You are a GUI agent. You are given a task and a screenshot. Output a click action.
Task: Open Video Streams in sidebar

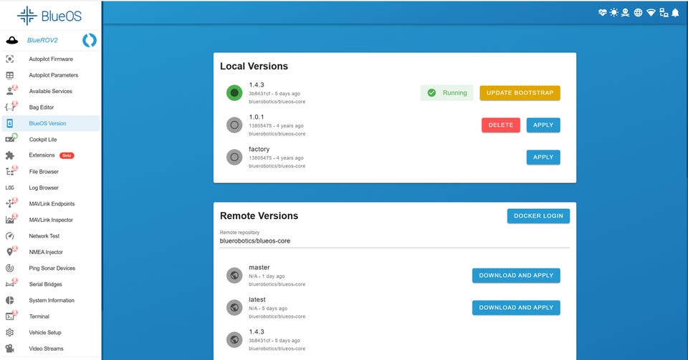(x=51, y=349)
